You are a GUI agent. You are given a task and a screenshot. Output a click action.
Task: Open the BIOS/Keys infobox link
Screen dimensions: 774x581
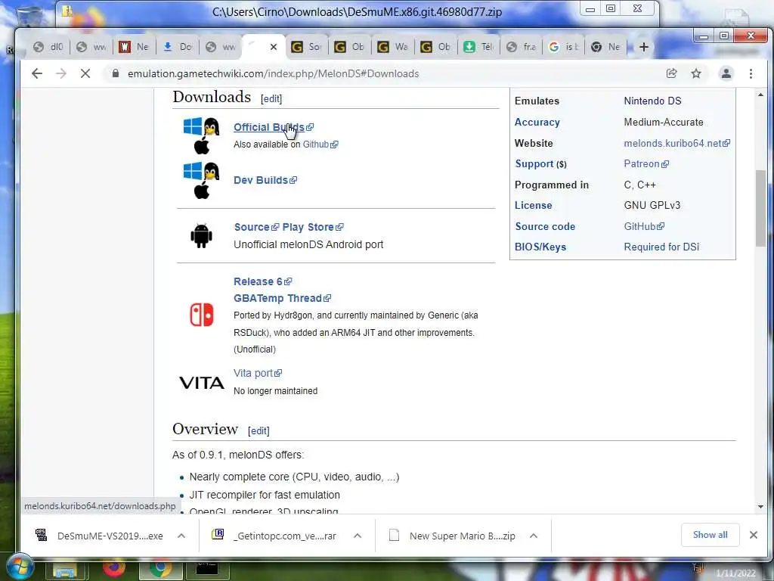540,247
